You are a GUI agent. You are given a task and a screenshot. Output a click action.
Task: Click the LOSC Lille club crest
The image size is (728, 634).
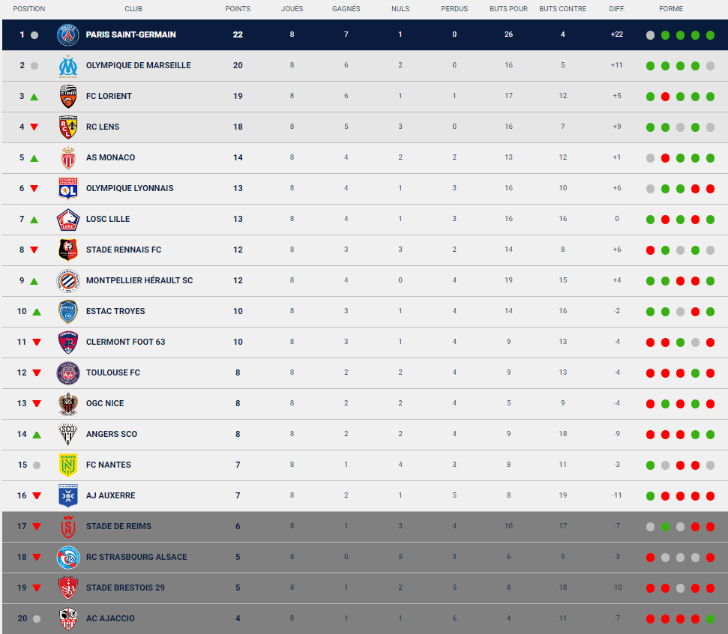point(68,220)
